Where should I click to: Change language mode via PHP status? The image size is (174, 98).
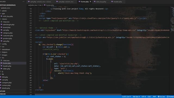(x=154, y=97)
